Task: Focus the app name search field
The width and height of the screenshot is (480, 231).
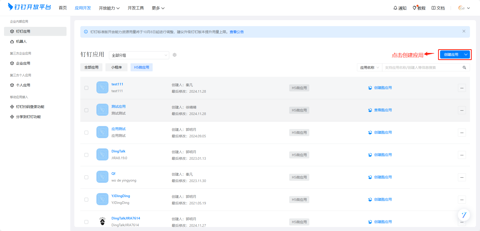Action: 422,68
